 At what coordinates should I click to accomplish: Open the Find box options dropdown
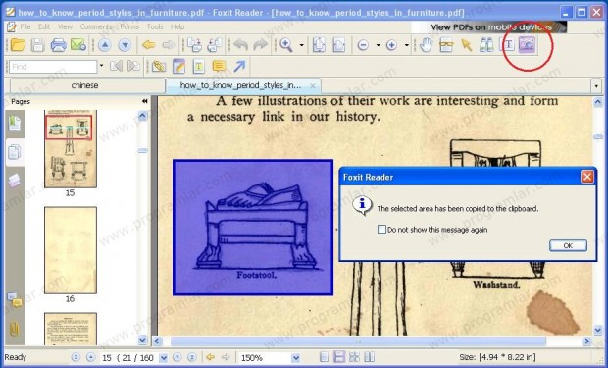(x=102, y=66)
